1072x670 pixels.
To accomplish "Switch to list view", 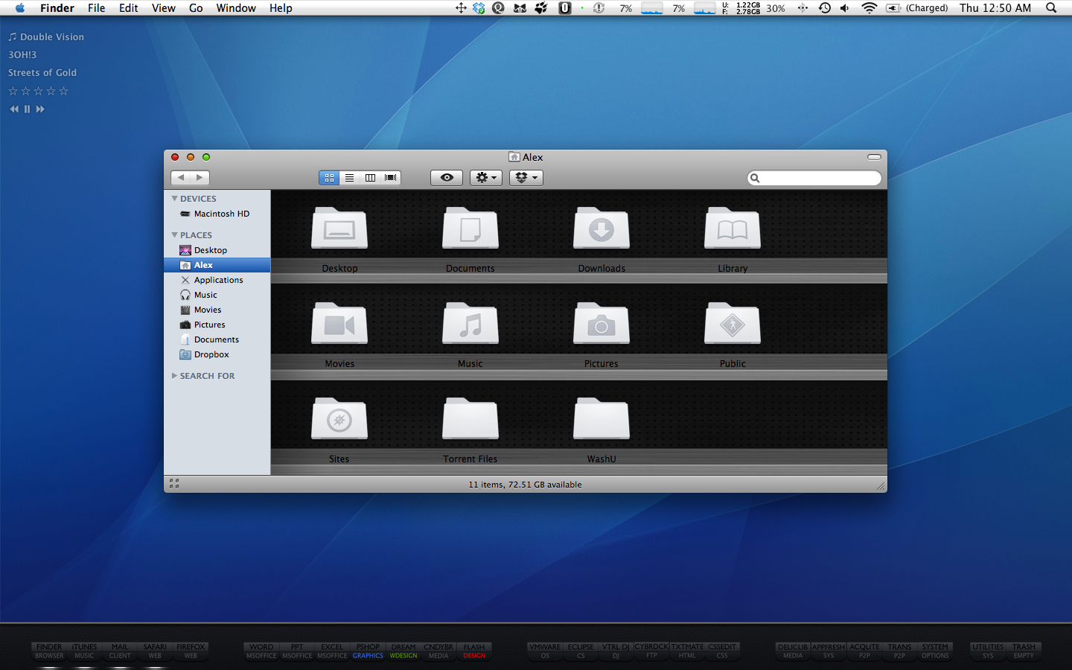I will pyautogui.click(x=349, y=178).
